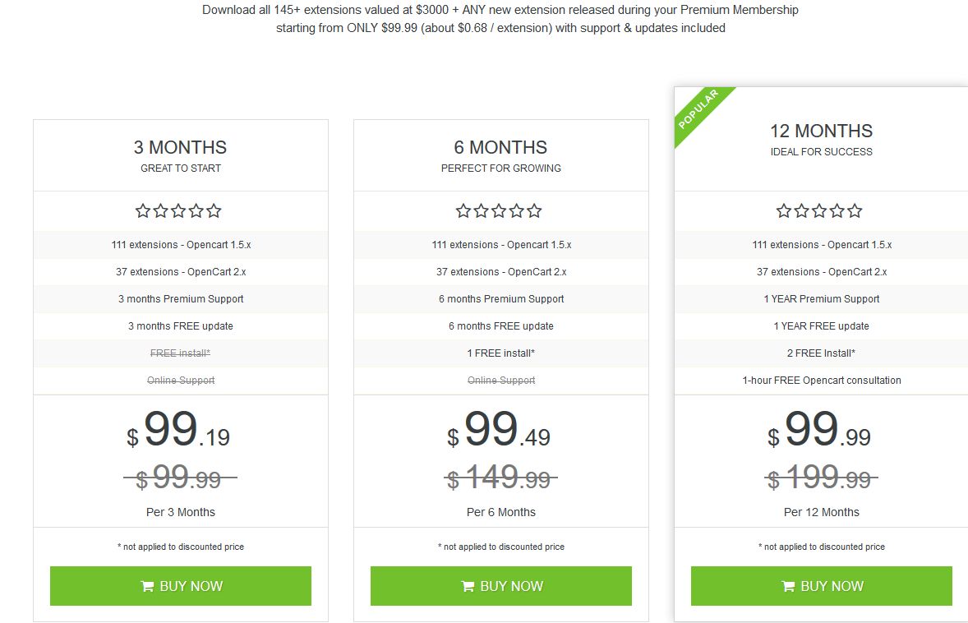
Task: Click the $99.49 price on 6 Months plan
Action: (499, 431)
